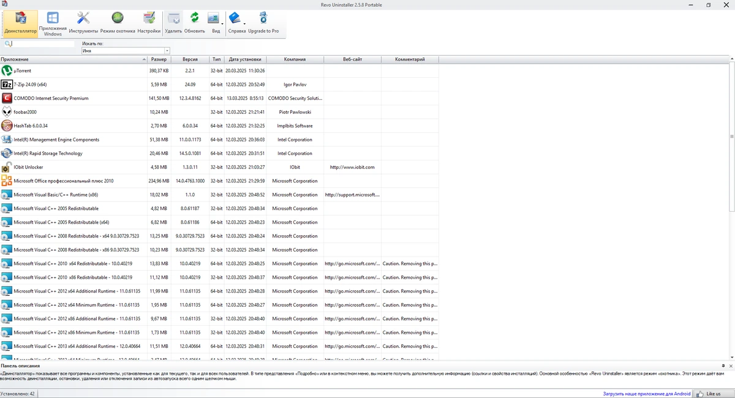This screenshot has height=398, width=735.
Task: Open the Деинсталлятор toolbar view
Action: pyautogui.click(x=20, y=24)
